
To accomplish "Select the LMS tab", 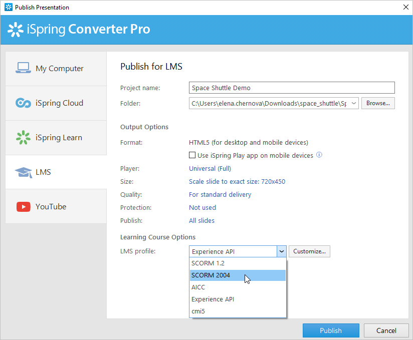I will [x=56, y=172].
